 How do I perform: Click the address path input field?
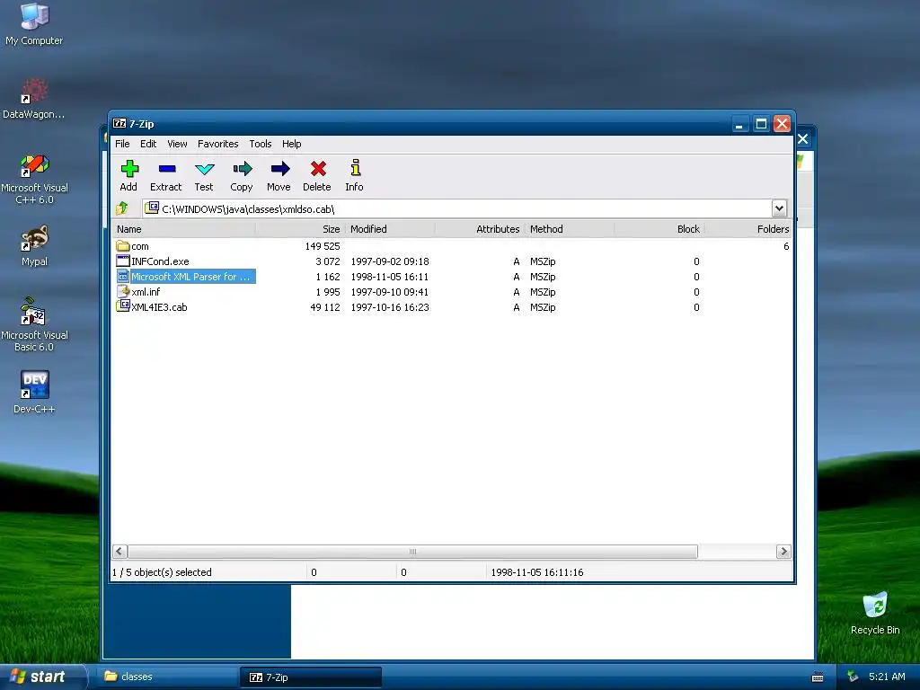pyautogui.click(x=456, y=208)
